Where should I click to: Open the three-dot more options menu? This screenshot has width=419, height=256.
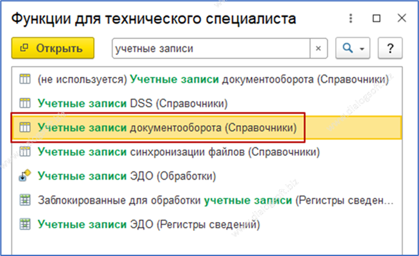pyautogui.click(x=351, y=19)
